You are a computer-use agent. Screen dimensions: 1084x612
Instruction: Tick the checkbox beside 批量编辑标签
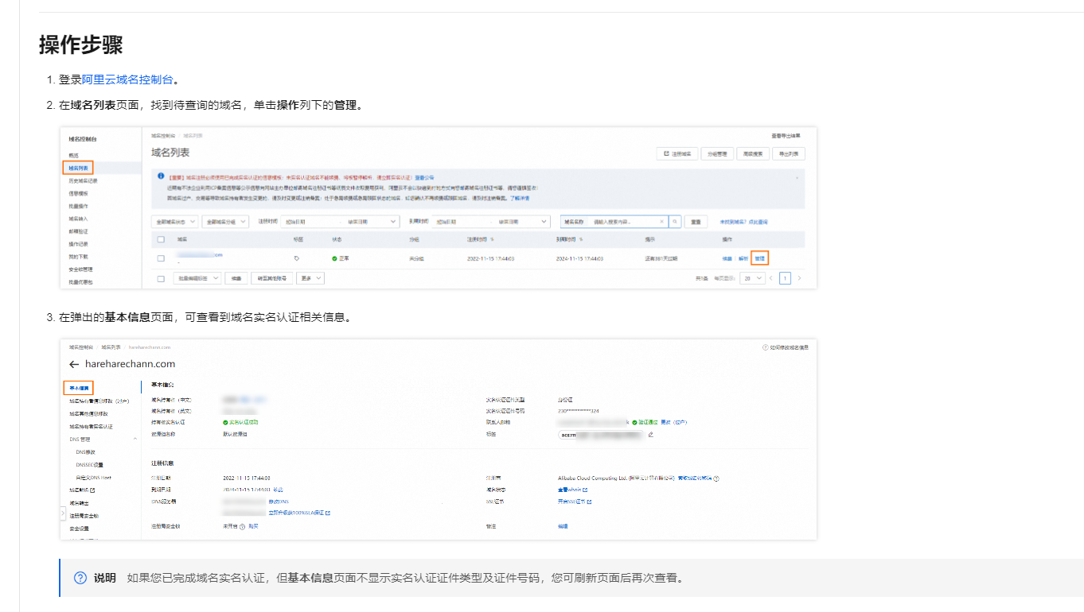pos(161,279)
